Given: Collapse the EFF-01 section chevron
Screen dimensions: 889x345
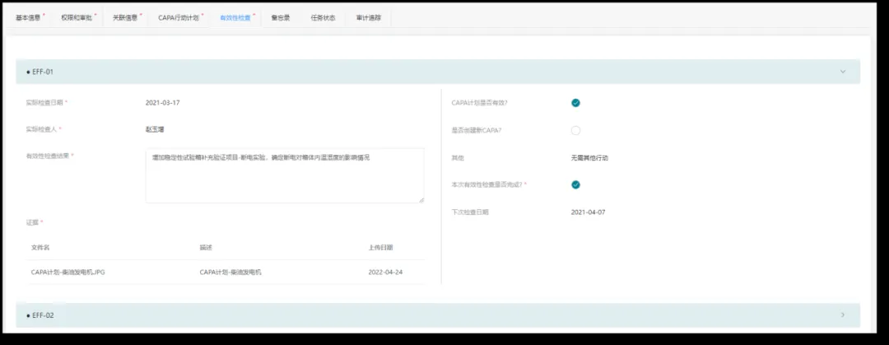Looking at the screenshot, I should [x=843, y=72].
